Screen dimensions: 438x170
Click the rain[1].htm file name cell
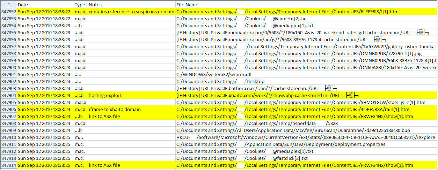pyautogui.click(x=307, y=109)
